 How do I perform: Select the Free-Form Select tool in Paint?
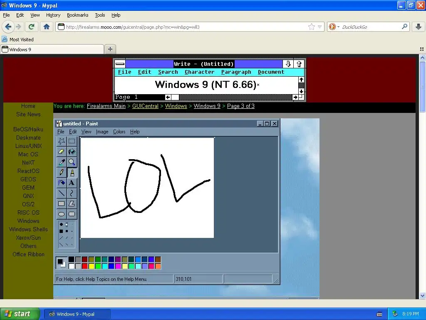coord(62,141)
